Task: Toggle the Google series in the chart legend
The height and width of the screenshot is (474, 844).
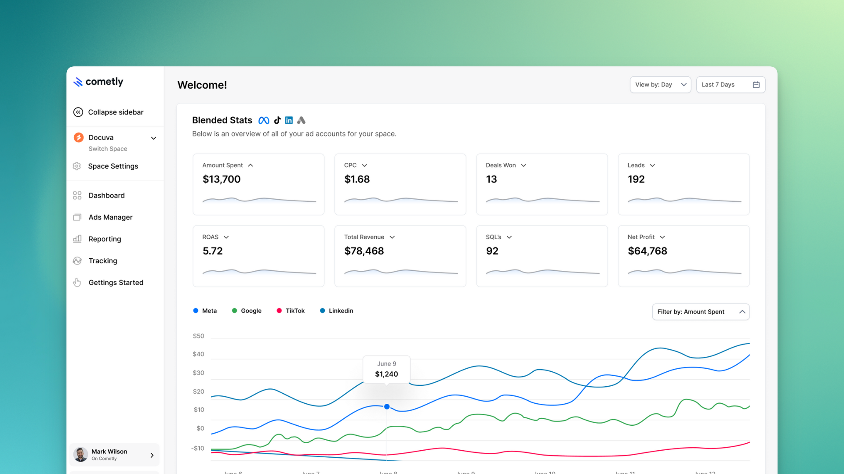Action: [247, 310]
